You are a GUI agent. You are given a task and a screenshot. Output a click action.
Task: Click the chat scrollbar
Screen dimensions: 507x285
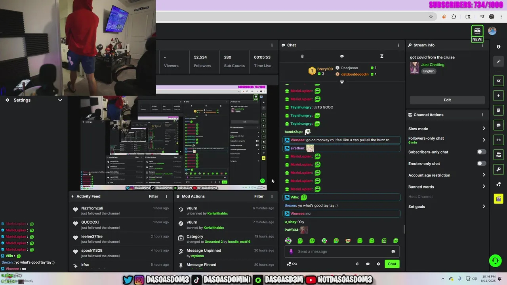(x=404, y=229)
